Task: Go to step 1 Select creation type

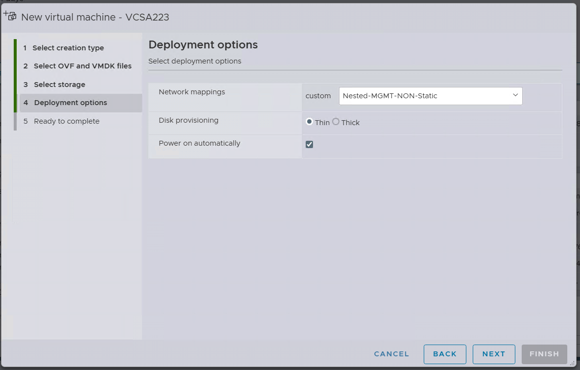Action: [x=68, y=48]
